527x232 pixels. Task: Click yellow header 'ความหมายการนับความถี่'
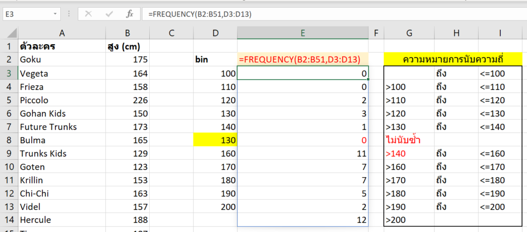(x=453, y=60)
